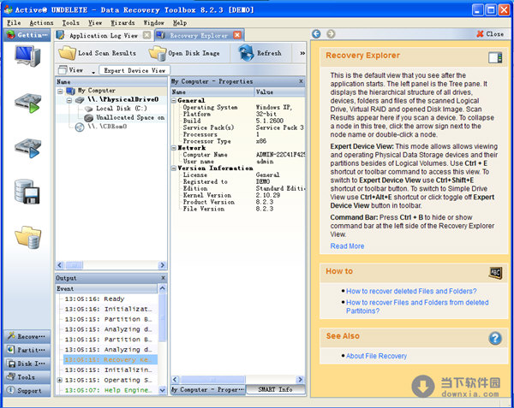Show more toolbar items via chevron

coord(302,53)
